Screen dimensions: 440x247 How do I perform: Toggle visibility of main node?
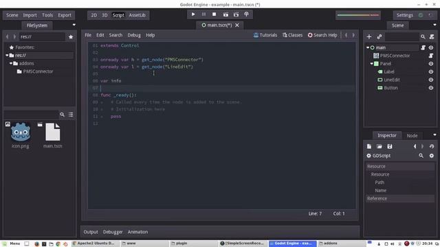431,47
